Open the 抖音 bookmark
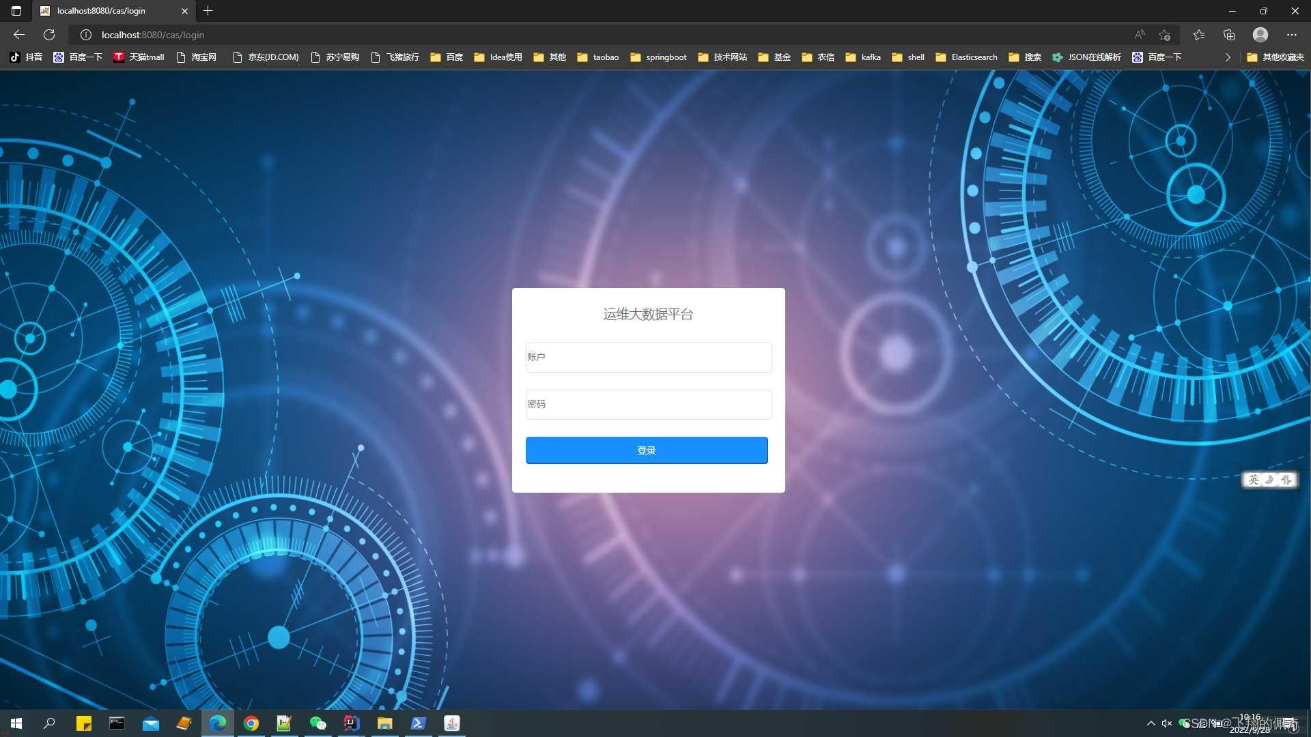The width and height of the screenshot is (1311, 737). [26, 57]
